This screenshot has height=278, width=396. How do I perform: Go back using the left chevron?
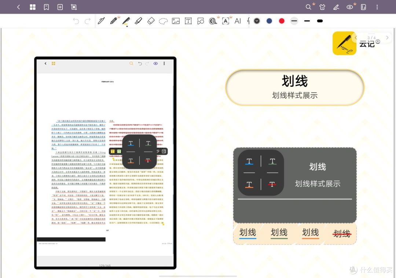19,7
